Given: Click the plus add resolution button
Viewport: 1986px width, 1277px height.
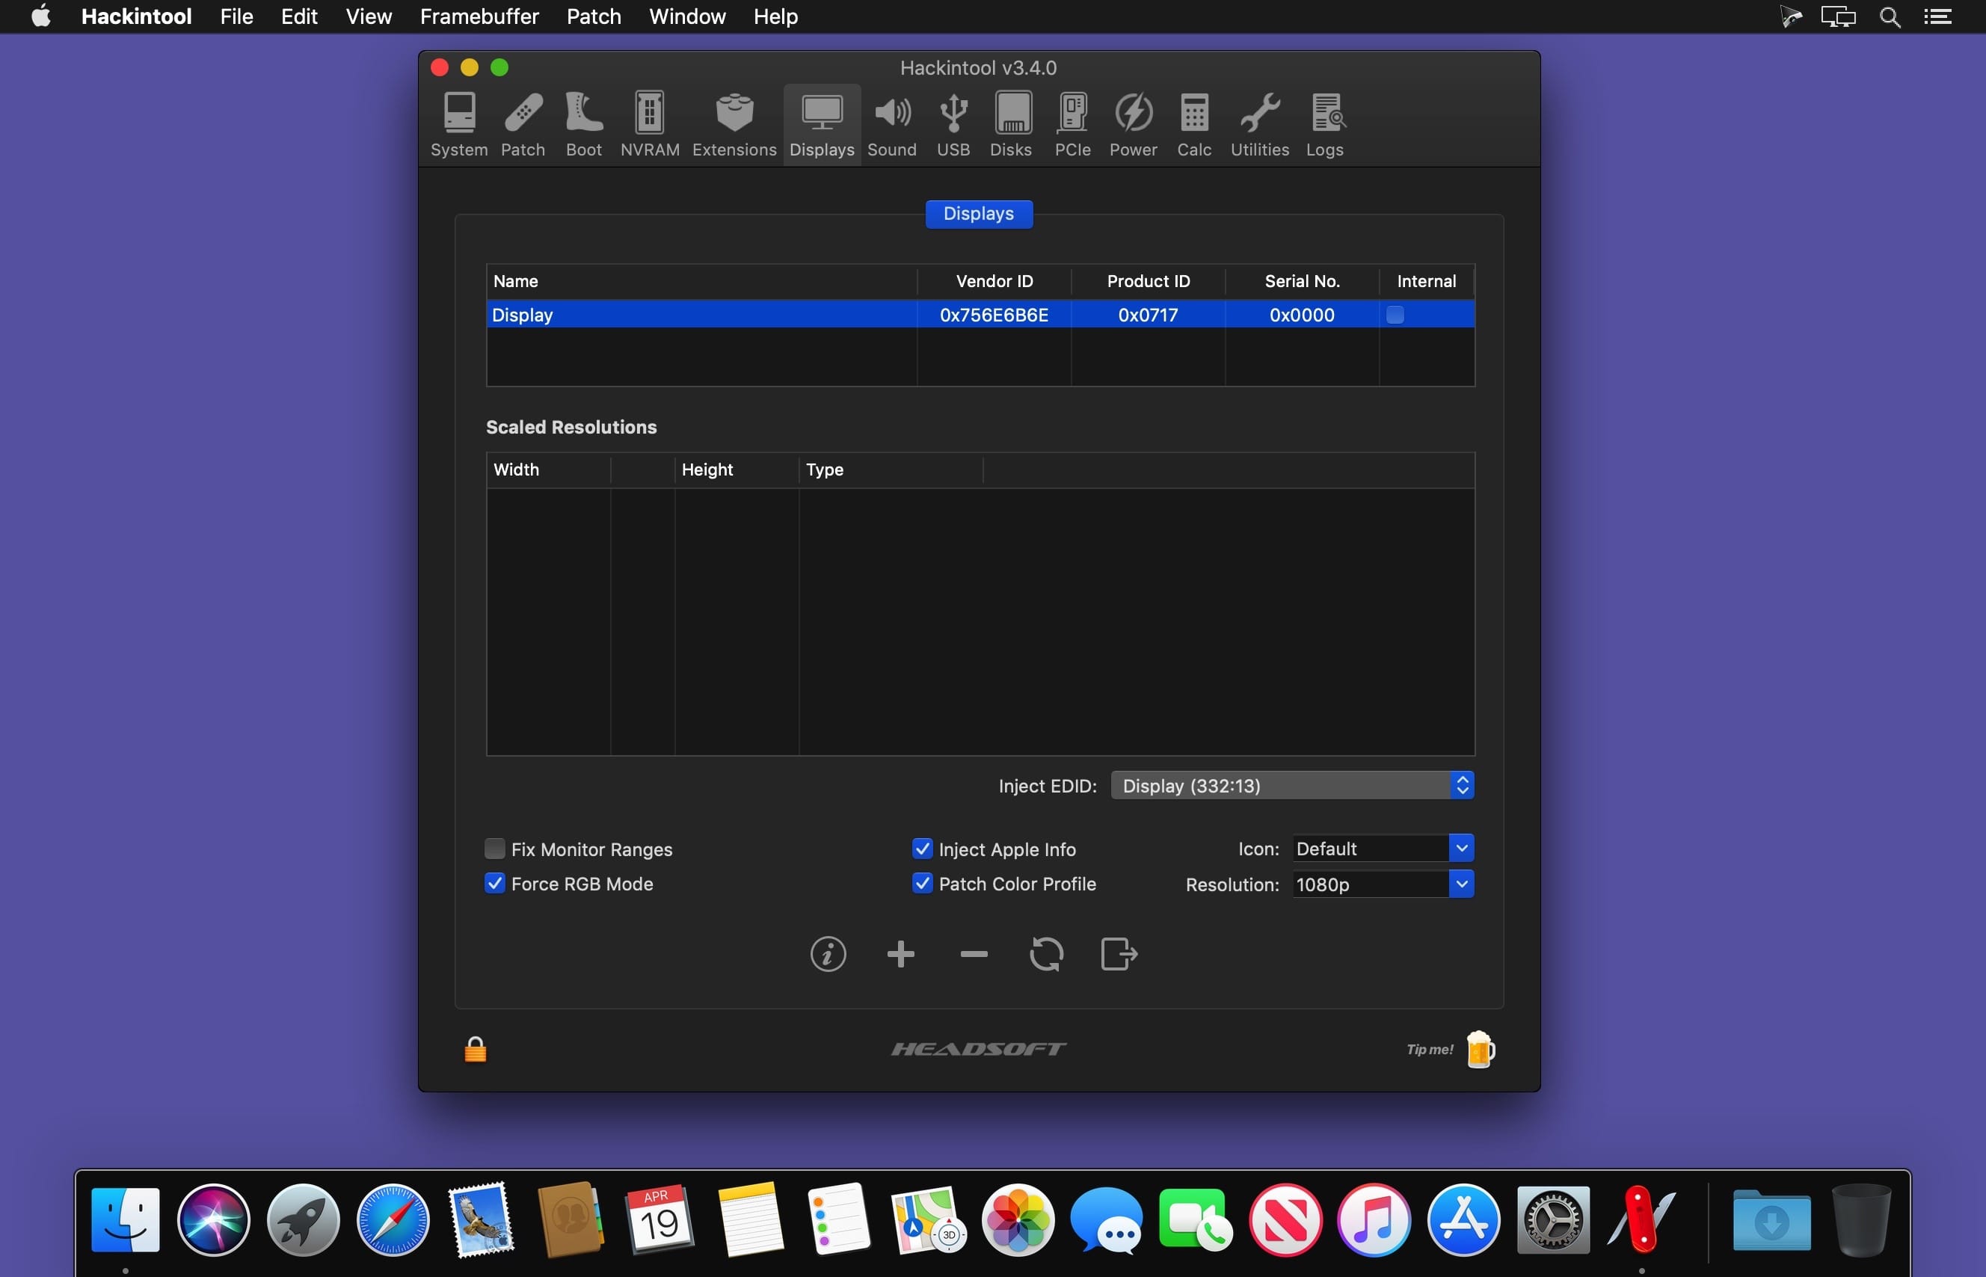Looking at the screenshot, I should click(x=900, y=953).
